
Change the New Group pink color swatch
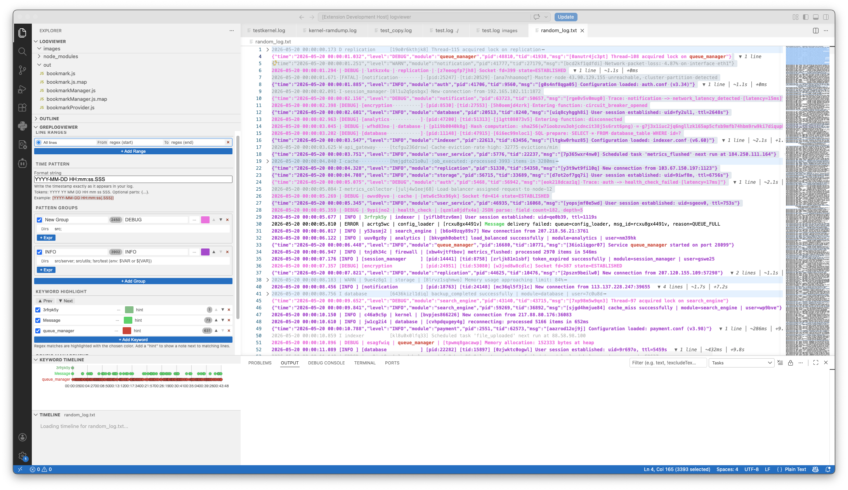(x=205, y=220)
